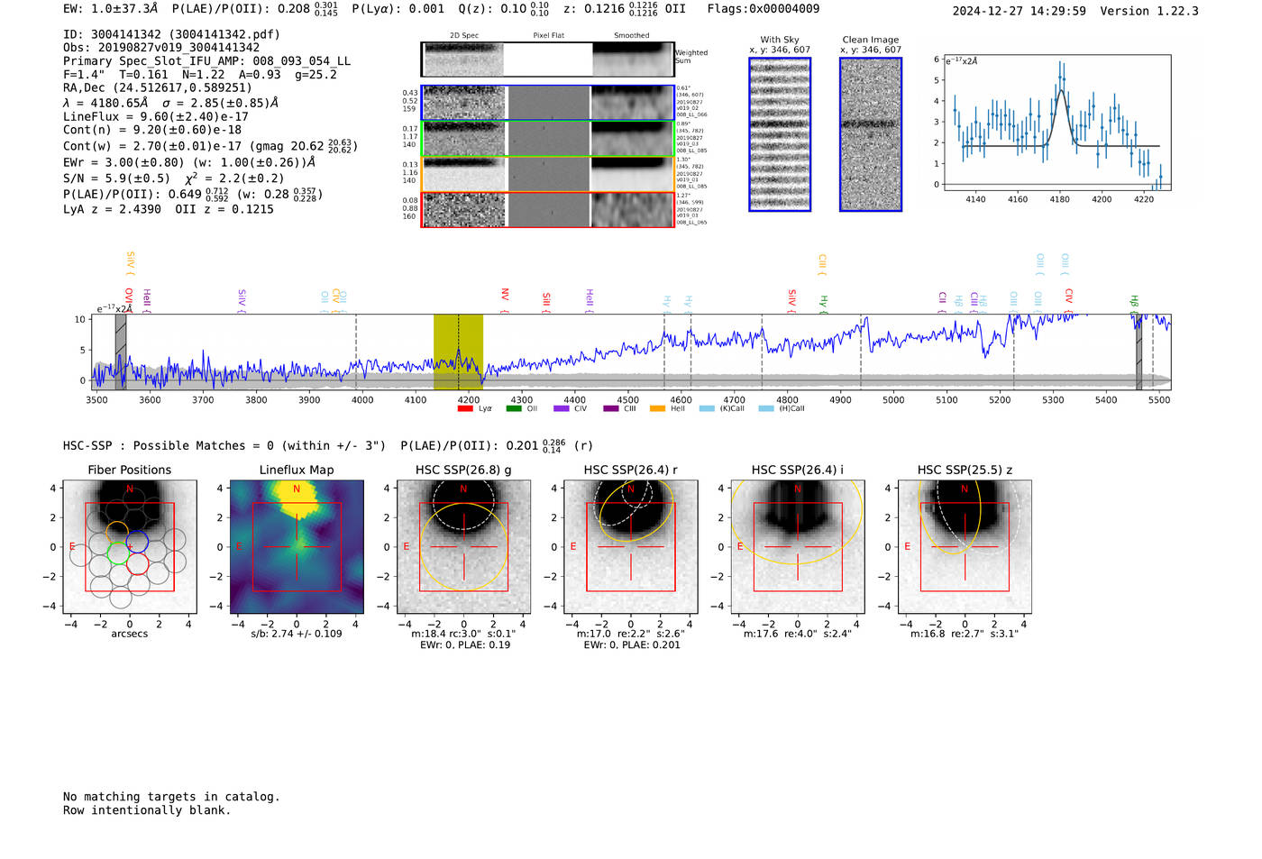This screenshot has height=859, width=1262.
Task: Click the Gaussian emission line fit plot
Action: (1056, 123)
